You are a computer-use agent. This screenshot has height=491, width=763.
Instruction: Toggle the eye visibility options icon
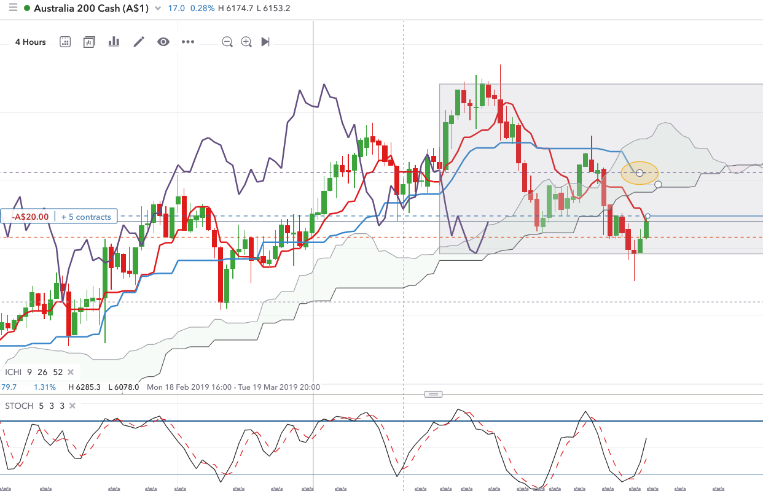(x=163, y=42)
